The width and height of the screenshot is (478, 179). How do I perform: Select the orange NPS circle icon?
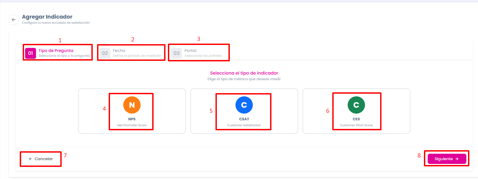pos(132,105)
